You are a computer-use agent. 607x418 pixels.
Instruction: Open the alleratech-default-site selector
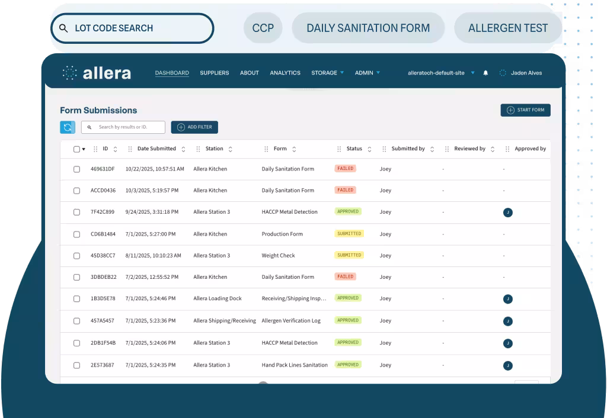coord(441,73)
